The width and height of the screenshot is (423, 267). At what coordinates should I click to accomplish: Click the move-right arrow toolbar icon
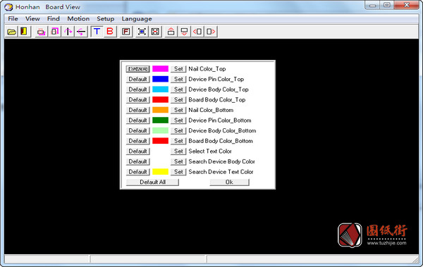[x=211, y=32]
